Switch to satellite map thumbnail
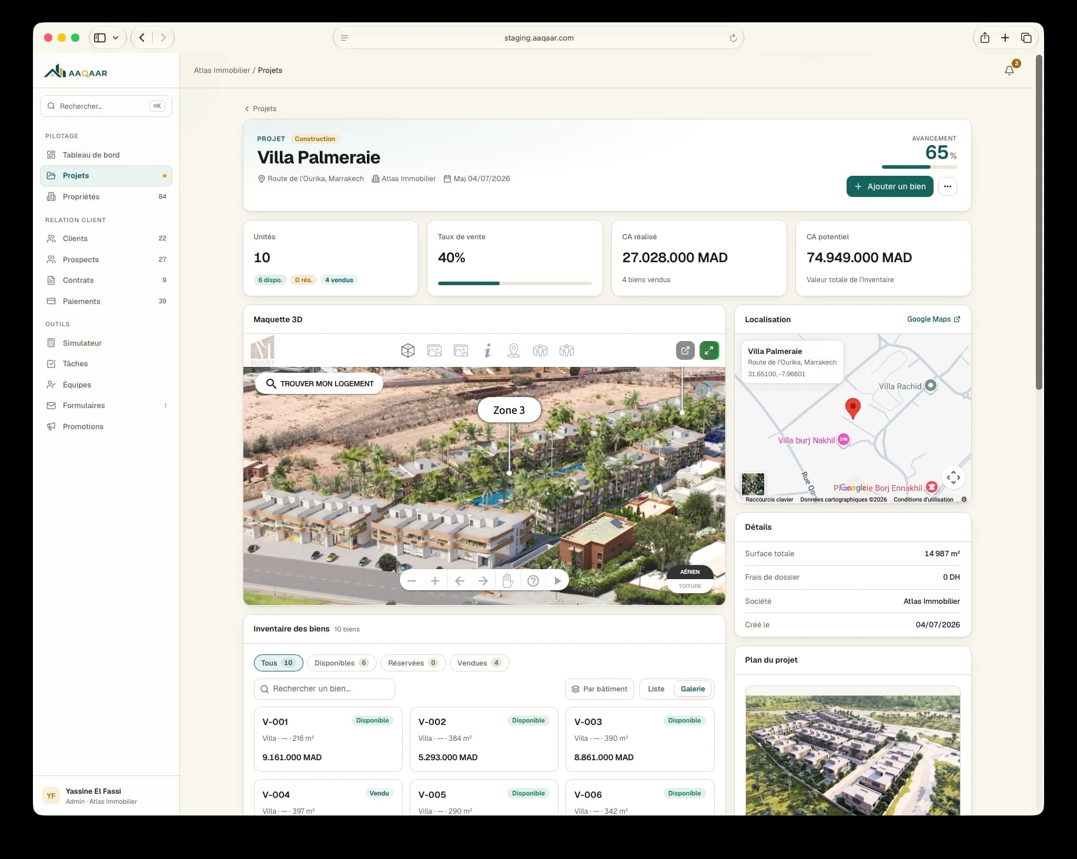The image size is (1077, 859). 753,484
